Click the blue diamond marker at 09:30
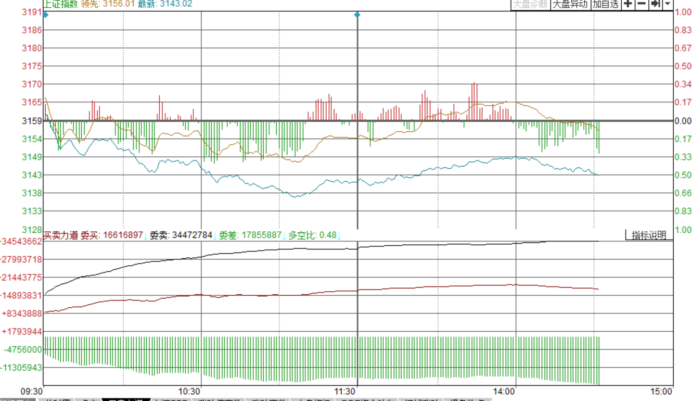The image size is (692, 401). [x=45, y=15]
